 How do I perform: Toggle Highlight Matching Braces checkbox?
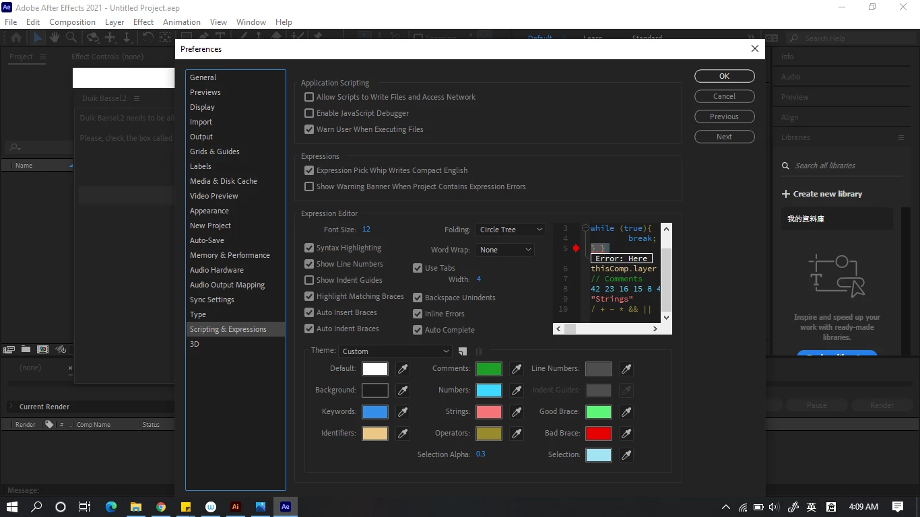(x=309, y=296)
